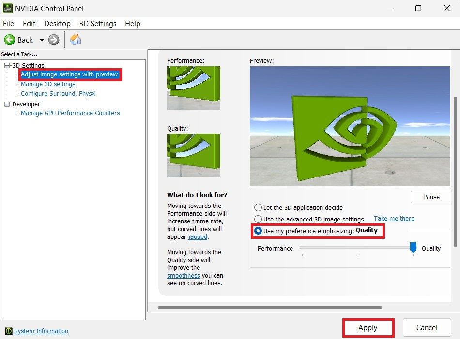Open the Help menu

pos(132,23)
